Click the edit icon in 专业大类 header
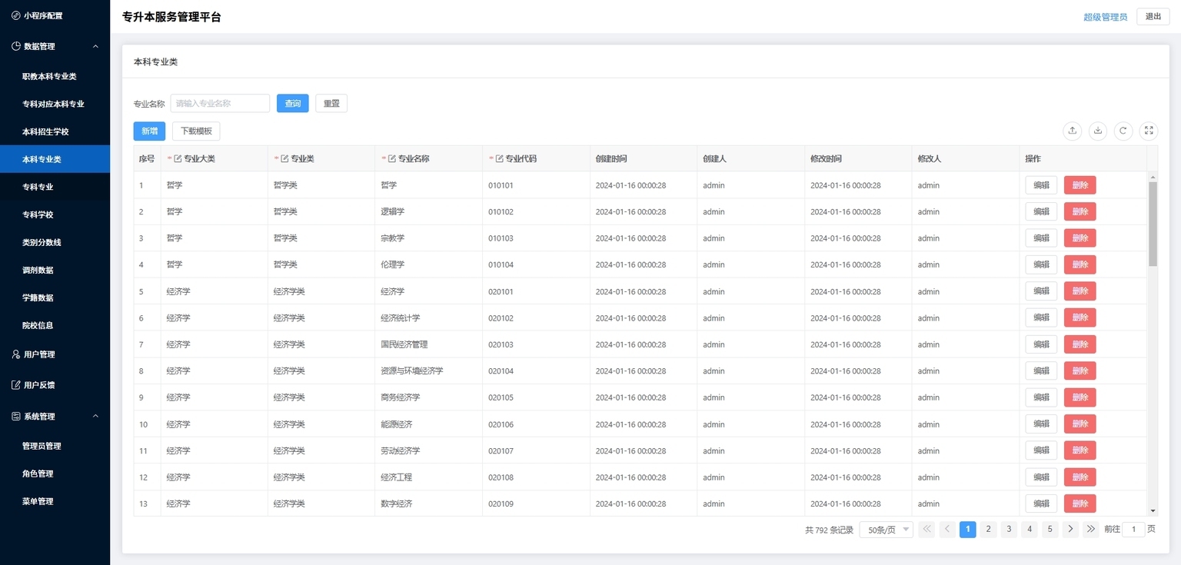The width and height of the screenshot is (1181, 565). 178,159
